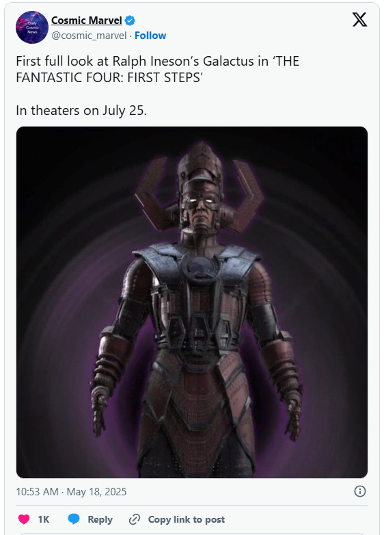The width and height of the screenshot is (384, 535).
Task: Click Copy link to post text
Action: (187, 519)
